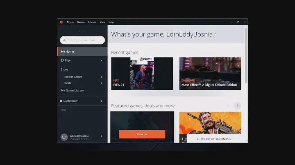295x165 pixels.
Task: Go to next featured games carousel page
Action: point(237,105)
